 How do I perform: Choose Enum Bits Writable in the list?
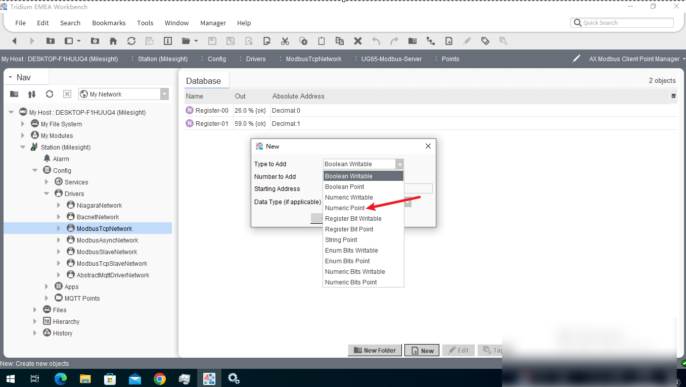click(363, 250)
